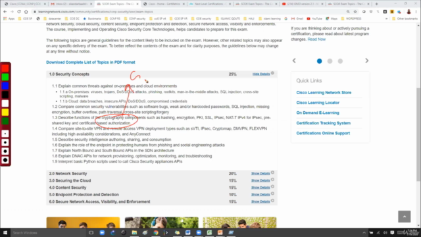Click the page vertical scrollbar thumb
Image resolution: width=421 pixels, height=237 pixels.
418,134
